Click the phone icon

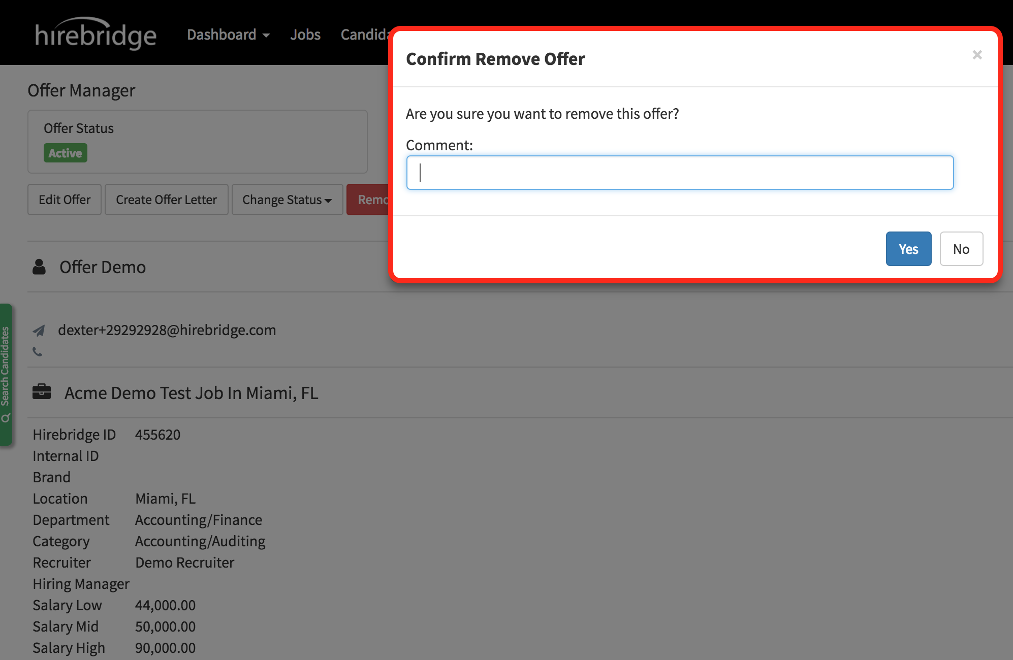(x=38, y=351)
